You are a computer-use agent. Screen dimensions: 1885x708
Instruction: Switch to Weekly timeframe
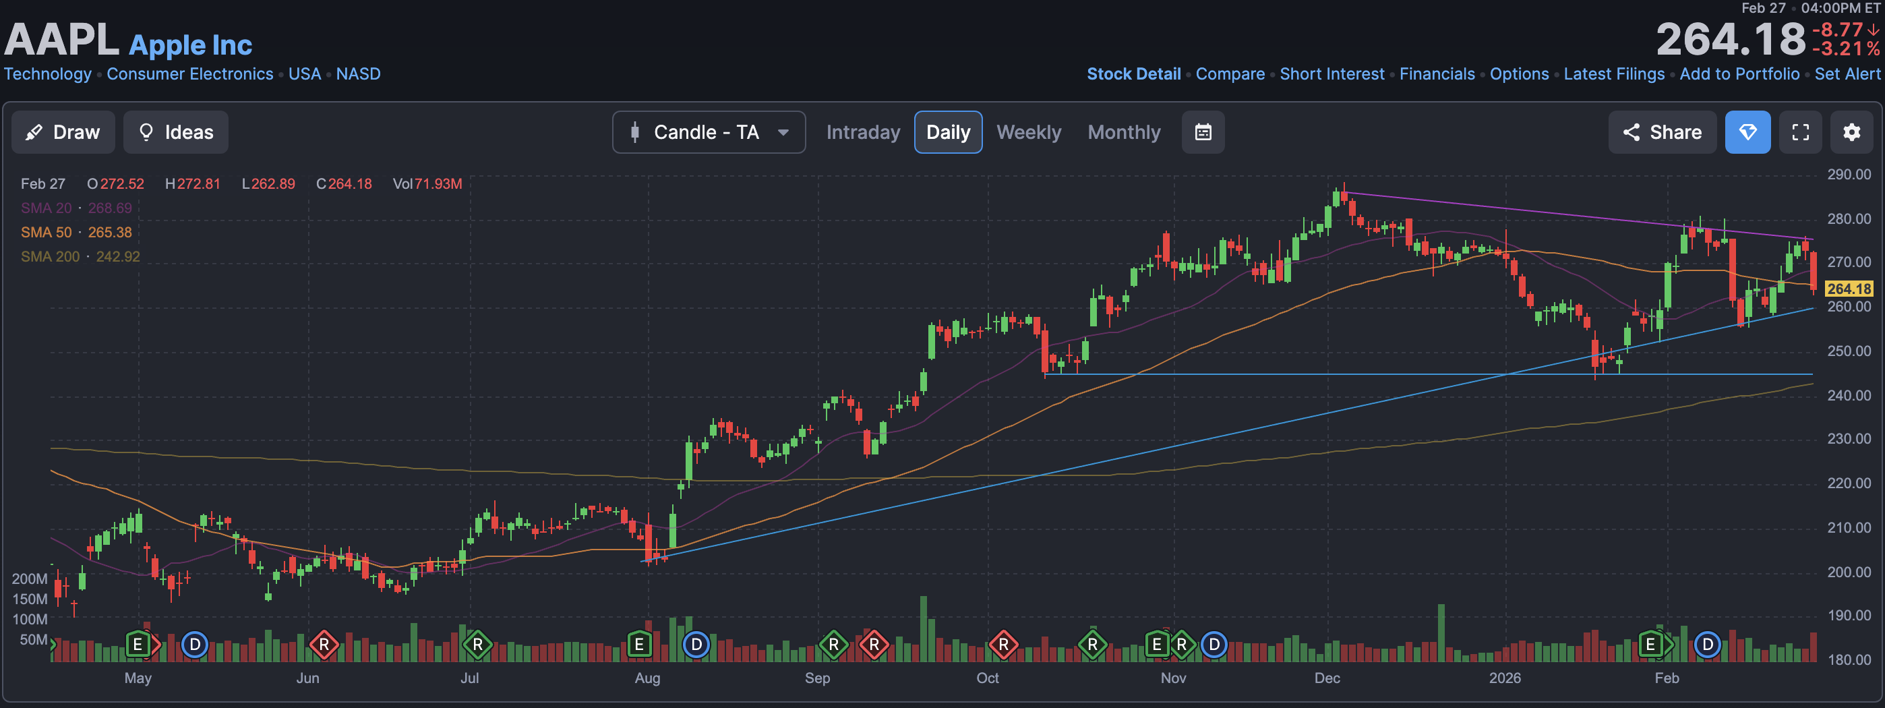pyautogui.click(x=1028, y=131)
